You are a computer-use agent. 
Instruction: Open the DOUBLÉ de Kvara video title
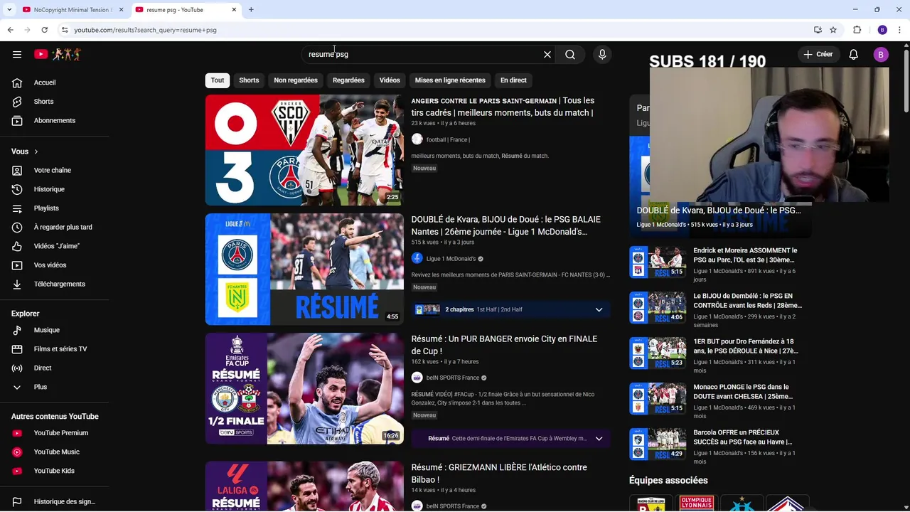(505, 225)
